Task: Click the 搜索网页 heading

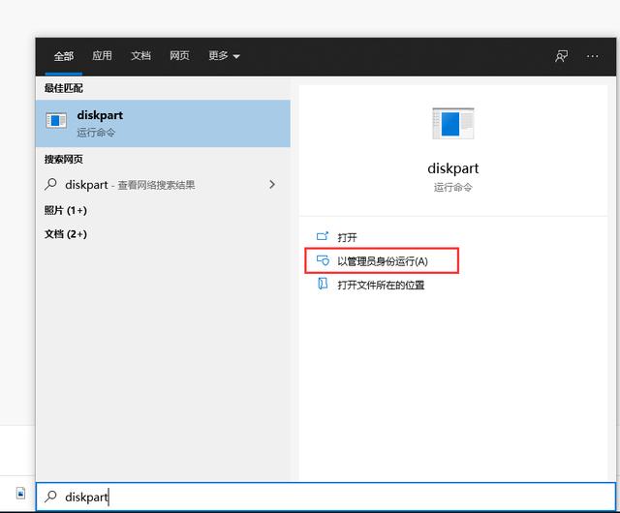Action: tap(63, 159)
